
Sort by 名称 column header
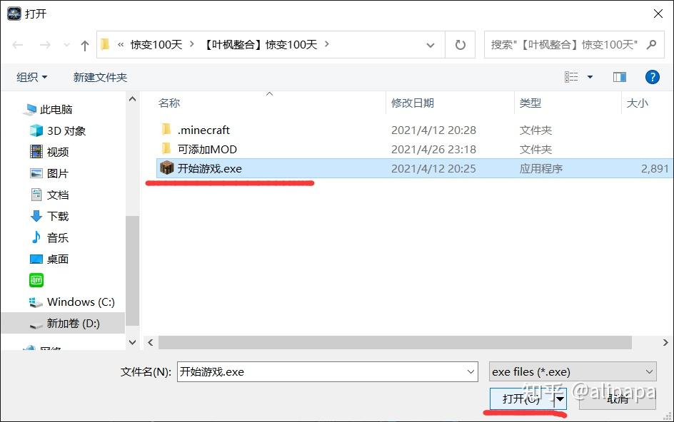(169, 103)
